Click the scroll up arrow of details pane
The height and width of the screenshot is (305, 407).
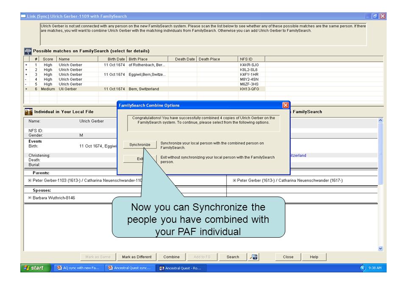(x=380, y=120)
